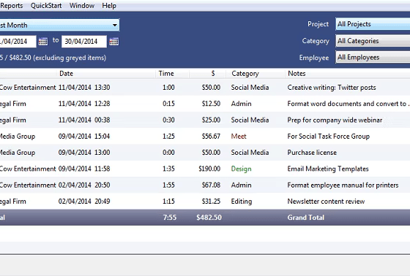Open the QuickStart menu
Image resolution: width=410 pixels, height=276 pixels.
(x=46, y=6)
